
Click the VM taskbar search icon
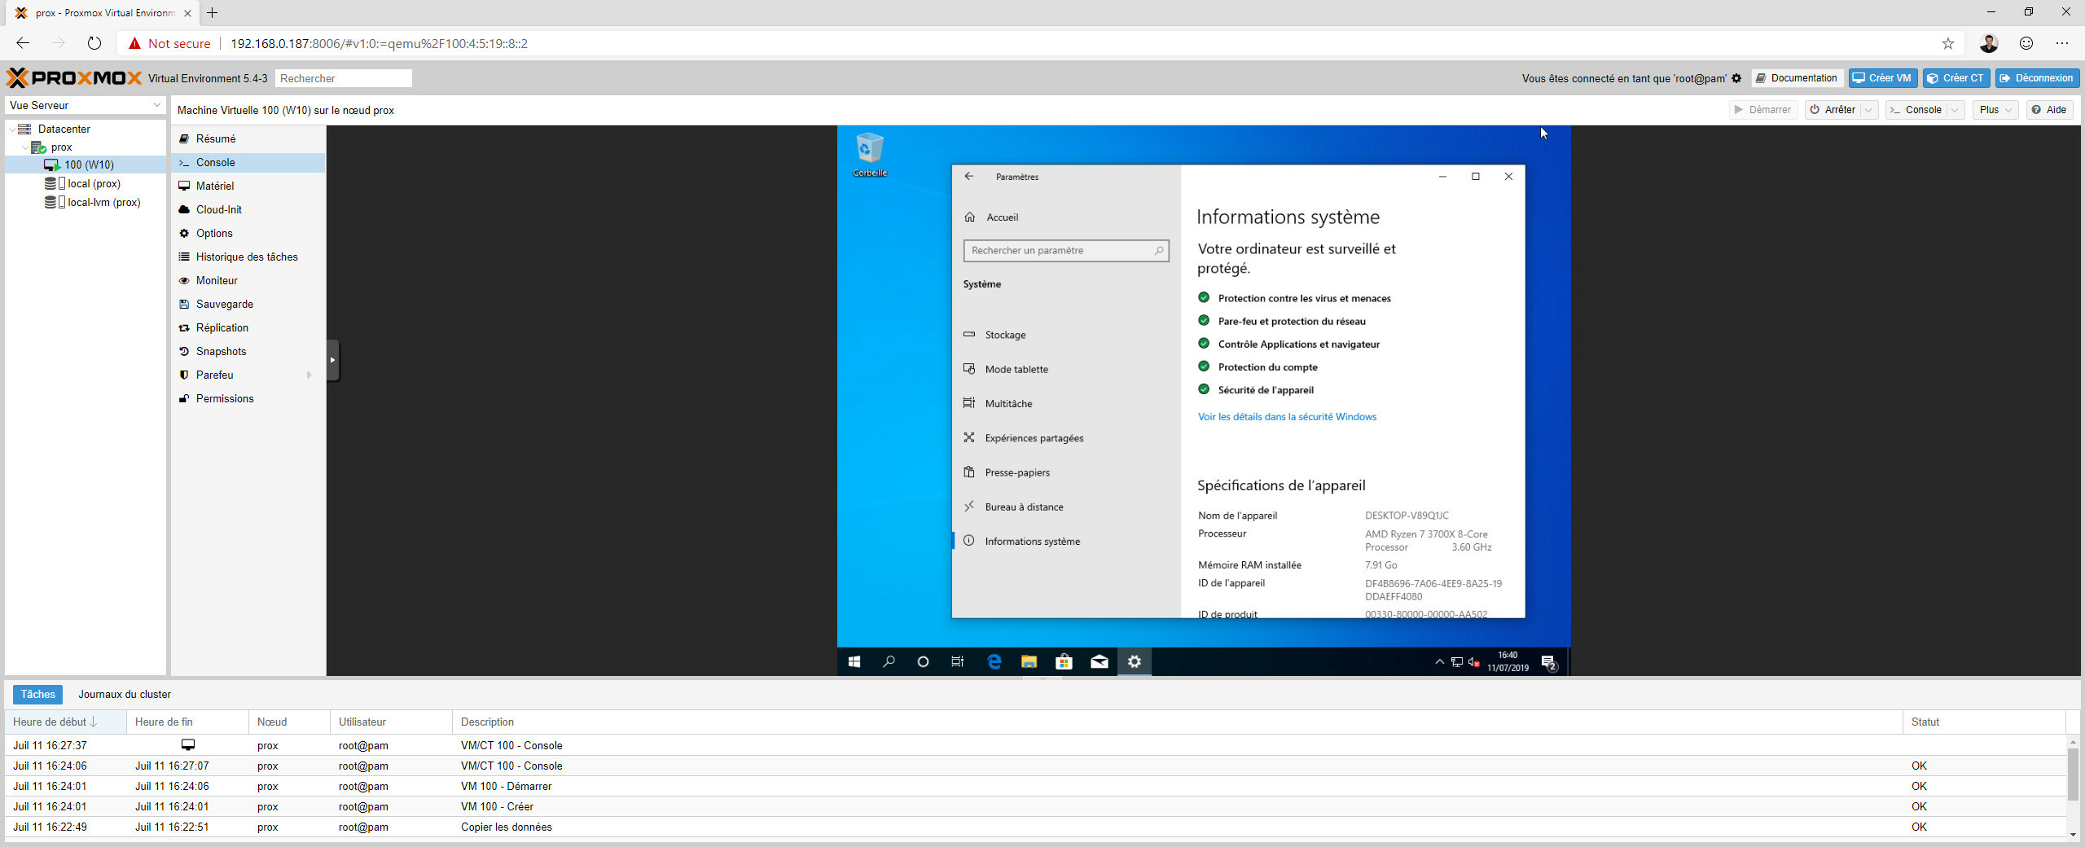[x=889, y=661]
